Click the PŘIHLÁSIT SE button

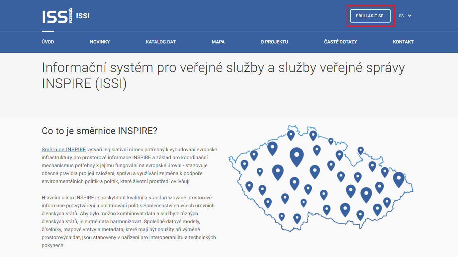point(370,16)
